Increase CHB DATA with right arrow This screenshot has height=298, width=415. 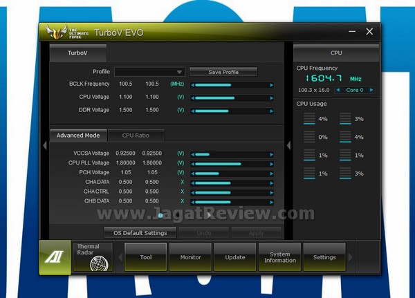271,202
